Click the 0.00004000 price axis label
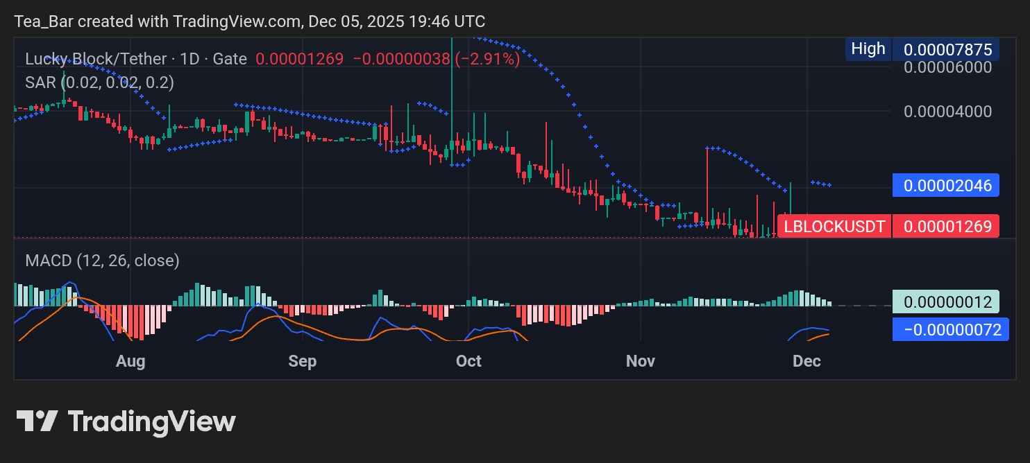This screenshot has width=1030, height=463. click(947, 111)
